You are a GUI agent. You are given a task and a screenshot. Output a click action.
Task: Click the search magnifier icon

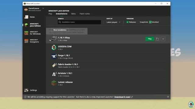tap(60, 22)
